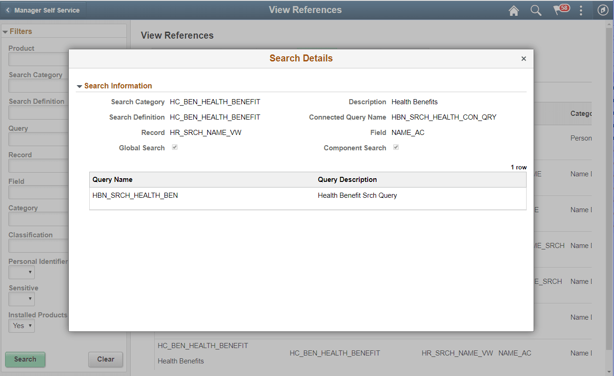This screenshot has width=614, height=376.
Task: Toggle the Global Search checkbox
Action: (174, 147)
